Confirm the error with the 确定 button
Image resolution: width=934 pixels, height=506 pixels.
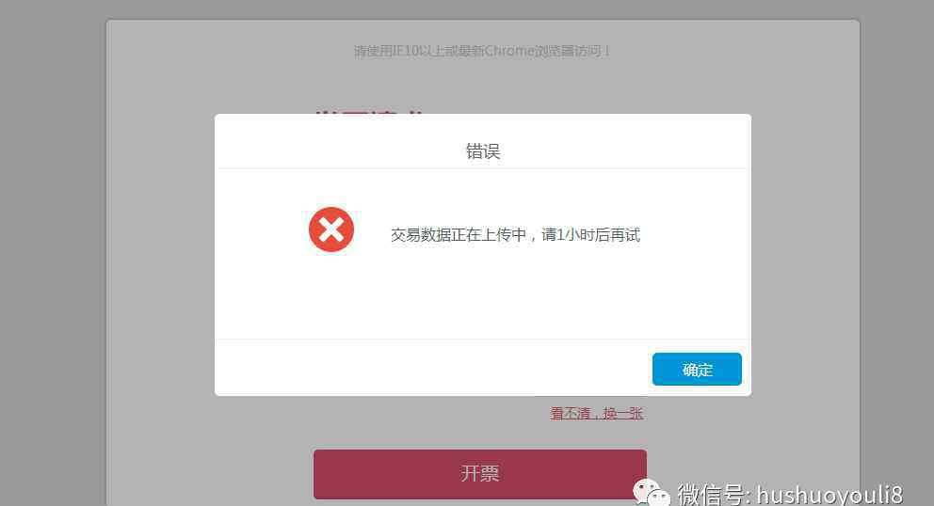pyautogui.click(x=697, y=369)
